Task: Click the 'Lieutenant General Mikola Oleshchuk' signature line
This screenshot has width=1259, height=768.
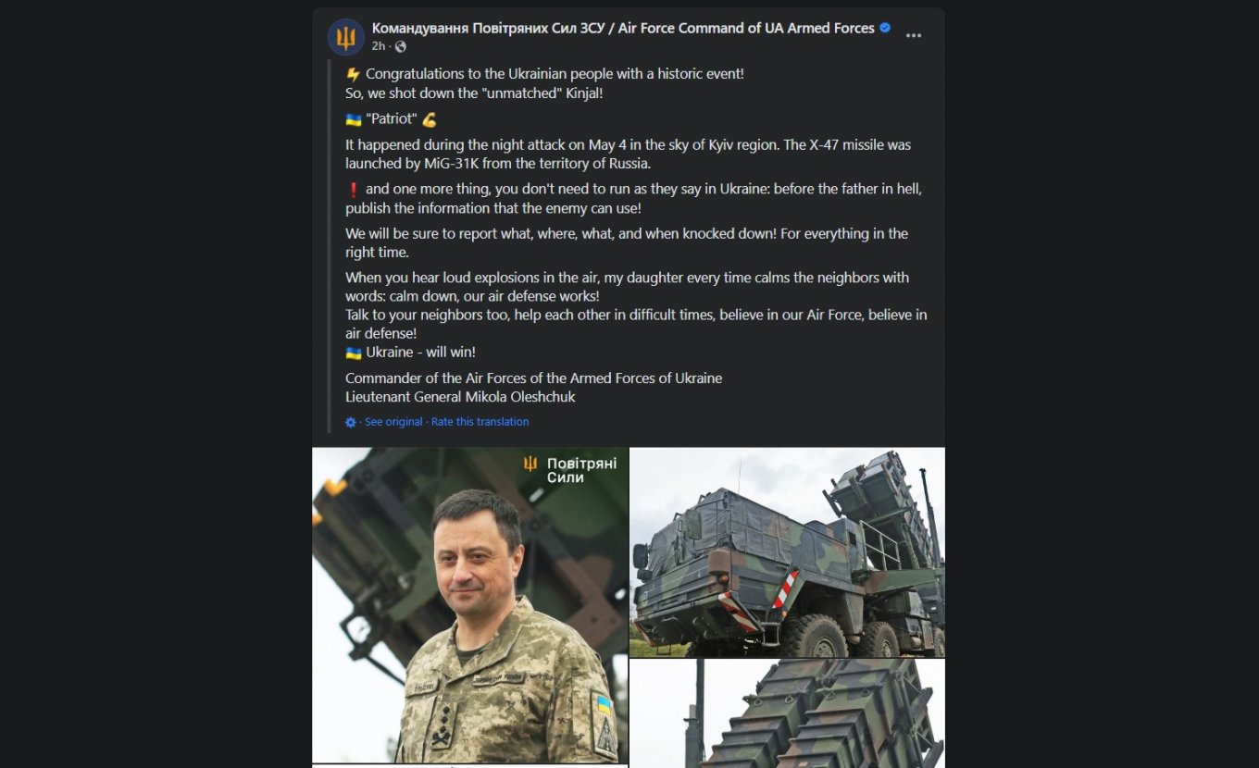Action: pyautogui.click(x=460, y=396)
